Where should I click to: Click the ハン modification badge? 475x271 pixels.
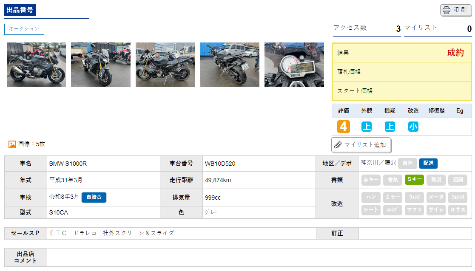[371, 197]
